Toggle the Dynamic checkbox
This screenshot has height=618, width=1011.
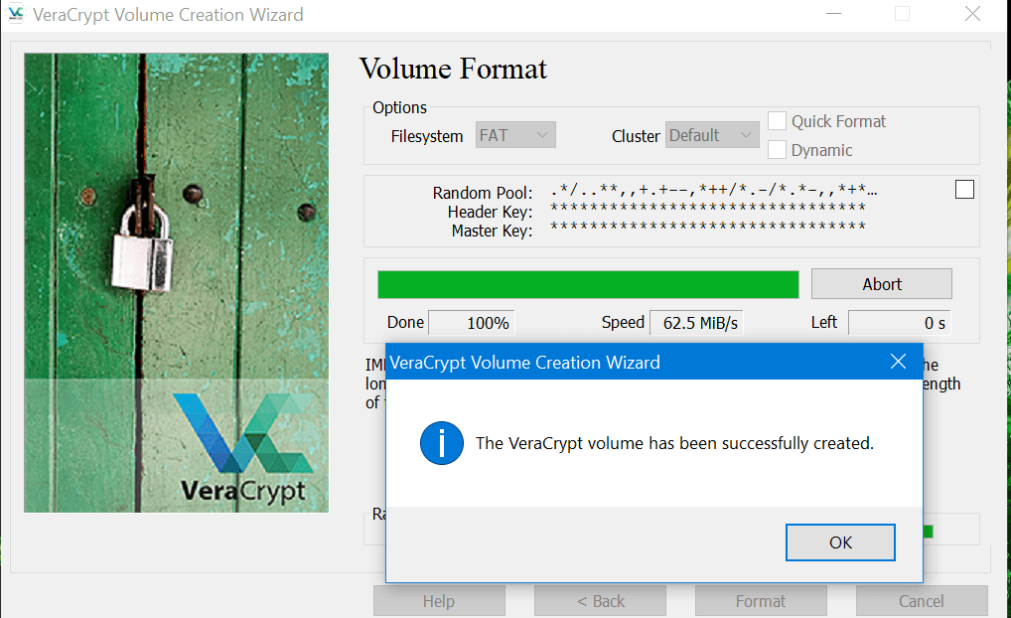pyautogui.click(x=776, y=150)
